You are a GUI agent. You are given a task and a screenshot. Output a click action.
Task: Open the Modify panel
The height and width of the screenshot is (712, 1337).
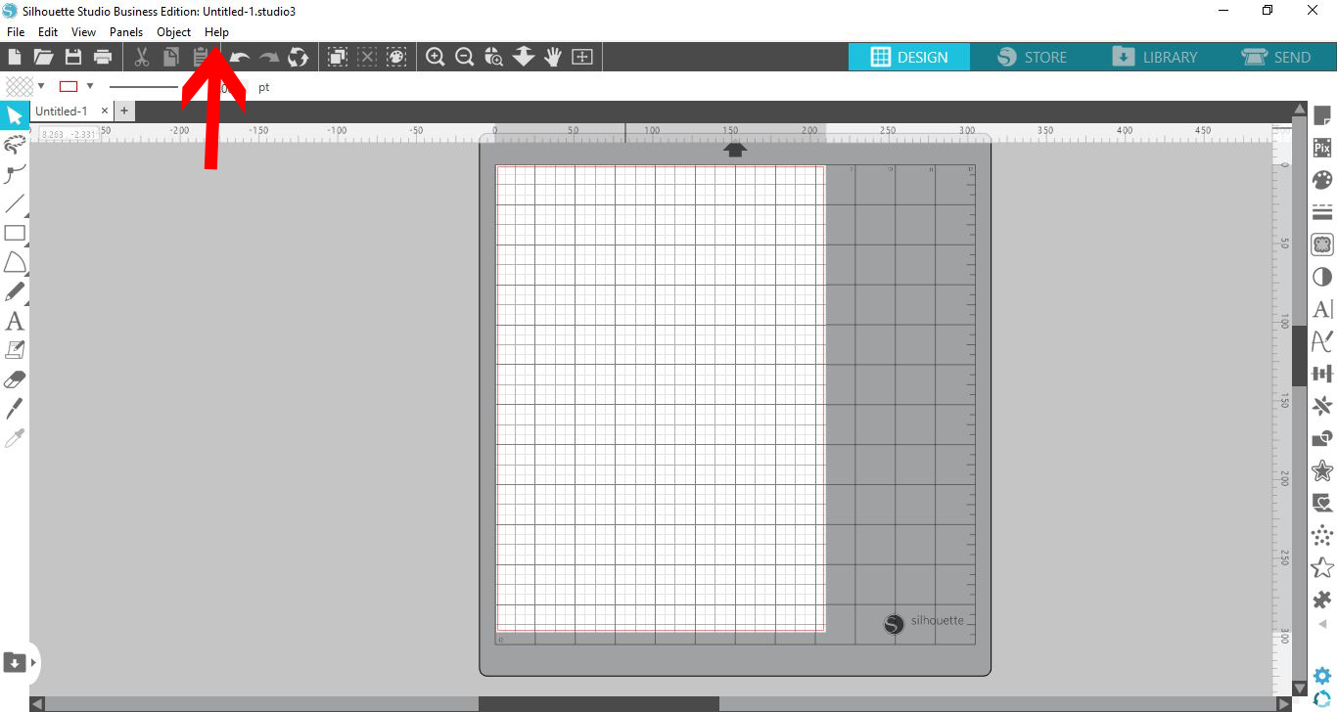[1322, 438]
